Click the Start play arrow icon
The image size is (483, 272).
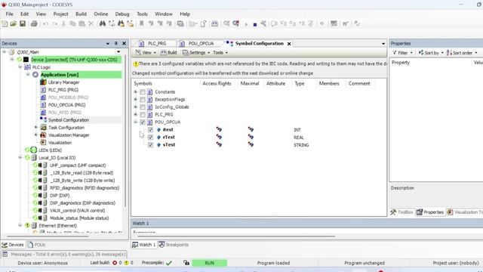tap(246, 24)
